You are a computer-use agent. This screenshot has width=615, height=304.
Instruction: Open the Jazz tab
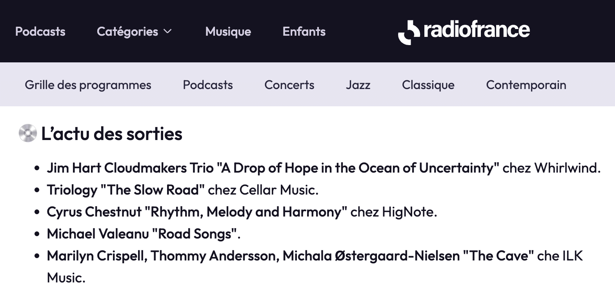click(x=358, y=85)
